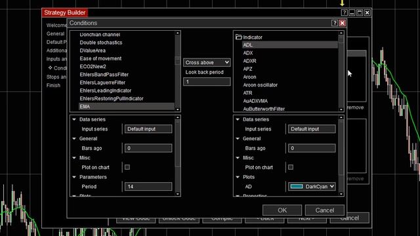The width and height of the screenshot is (420, 236).
Task: Collapse right Data series section
Action: [x=238, y=119]
